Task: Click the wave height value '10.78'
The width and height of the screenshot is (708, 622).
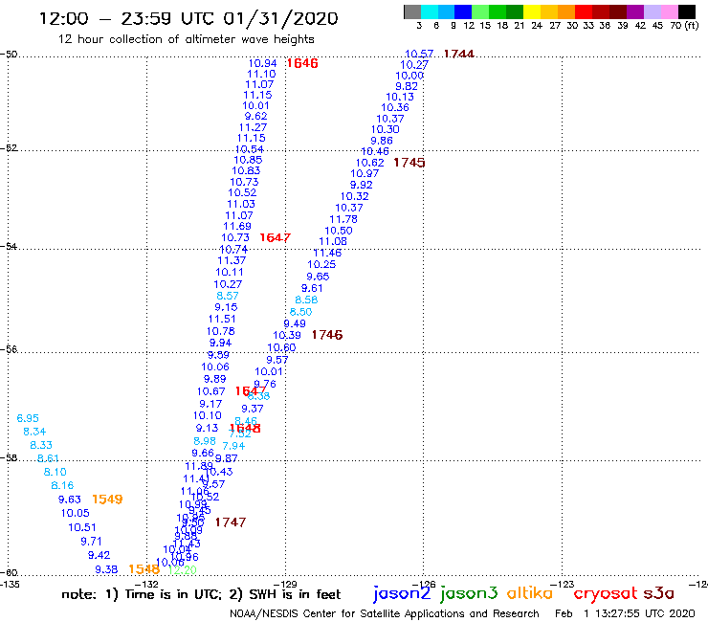Action: pyautogui.click(x=220, y=331)
